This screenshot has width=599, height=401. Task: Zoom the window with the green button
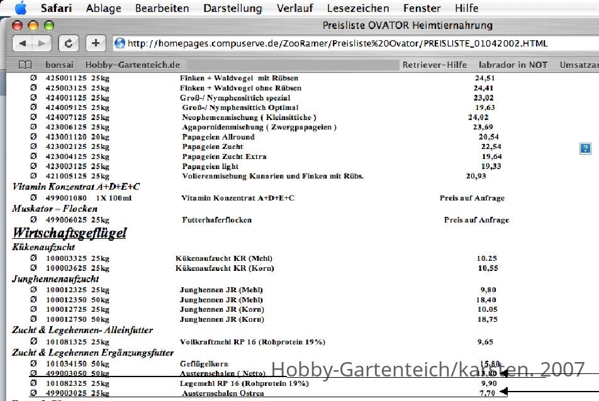(x=49, y=26)
